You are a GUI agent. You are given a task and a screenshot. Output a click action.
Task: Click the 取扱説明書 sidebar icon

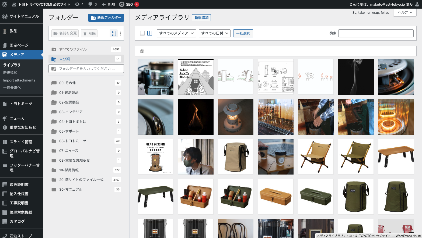[5, 185]
